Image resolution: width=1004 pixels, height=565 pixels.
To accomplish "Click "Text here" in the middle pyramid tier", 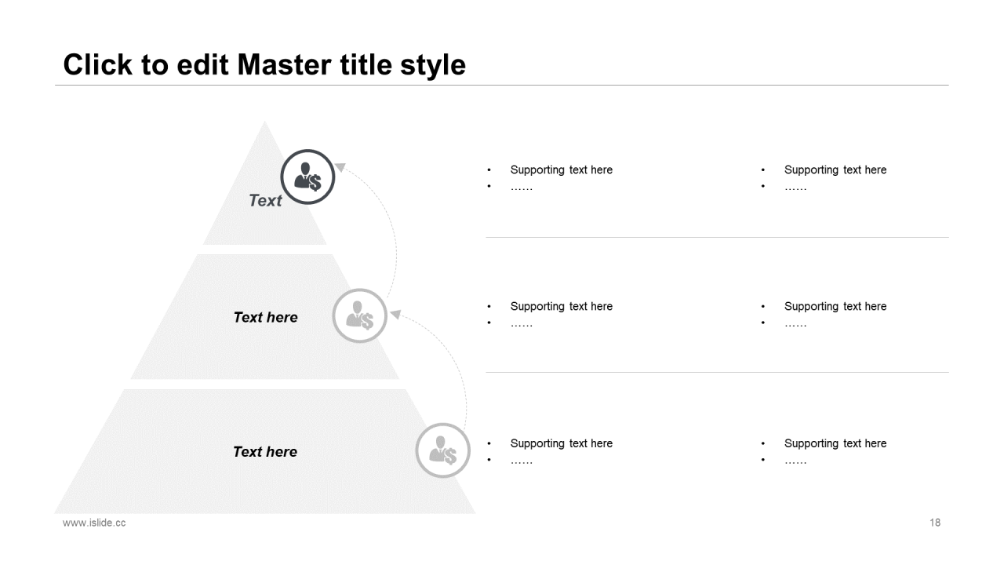I will pyautogui.click(x=265, y=317).
